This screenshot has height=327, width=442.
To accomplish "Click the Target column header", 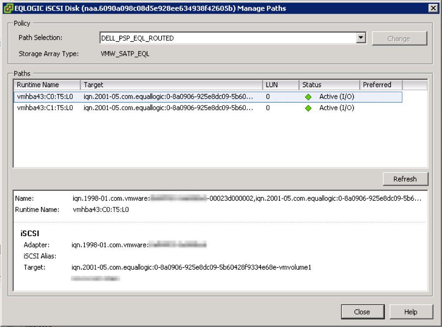I will coord(171,85).
